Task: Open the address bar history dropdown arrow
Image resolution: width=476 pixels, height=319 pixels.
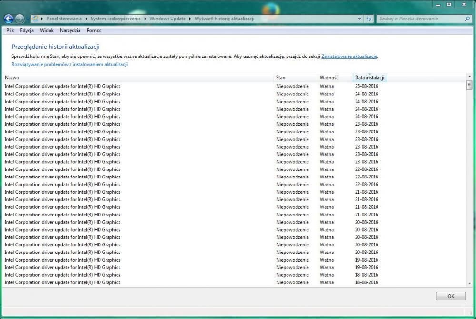Action: coord(360,19)
